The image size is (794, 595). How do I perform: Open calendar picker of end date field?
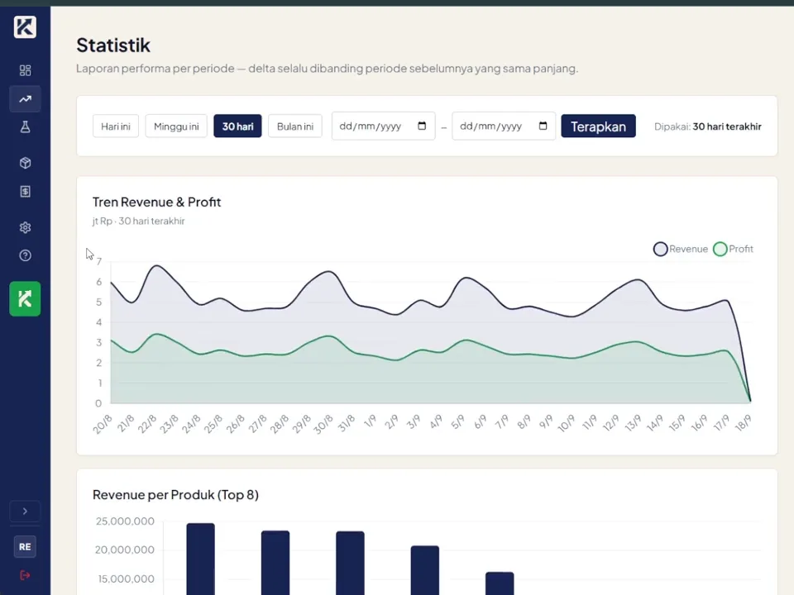click(543, 126)
